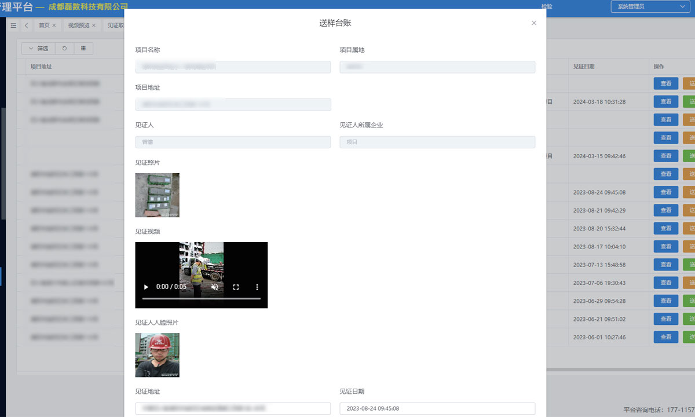Click the sidebar hamburger menu icon
Screen dimensions: 695x417
pyautogui.click(x=14, y=25)
